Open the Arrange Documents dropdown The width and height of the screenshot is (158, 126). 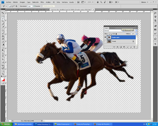111,2
